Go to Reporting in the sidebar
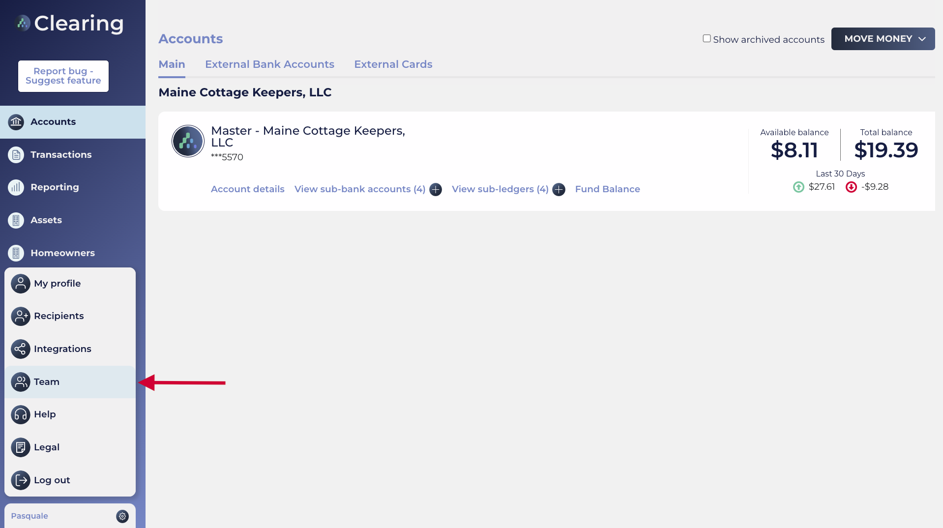 (73, 187)
